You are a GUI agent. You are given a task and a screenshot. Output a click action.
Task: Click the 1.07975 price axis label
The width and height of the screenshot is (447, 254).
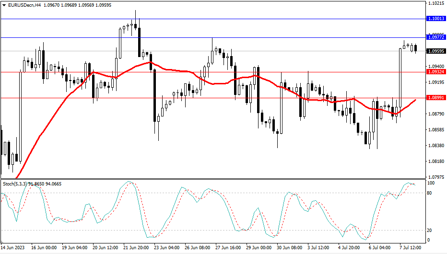tap(435, 177)
